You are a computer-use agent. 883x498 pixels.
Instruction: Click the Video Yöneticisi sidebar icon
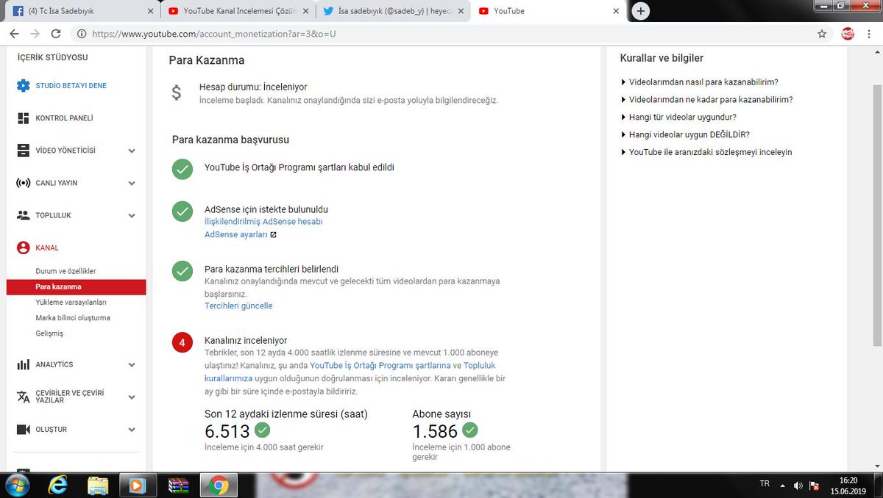23,151
